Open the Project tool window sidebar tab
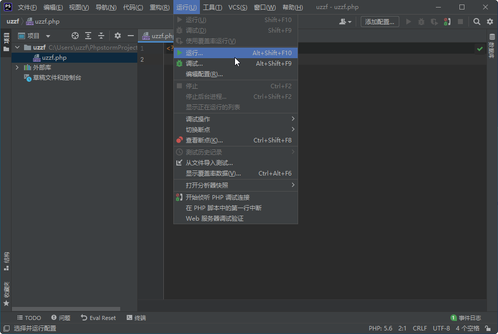Image resolution: width=498 pixels, height=334 pixels. (x=6, y=42)
